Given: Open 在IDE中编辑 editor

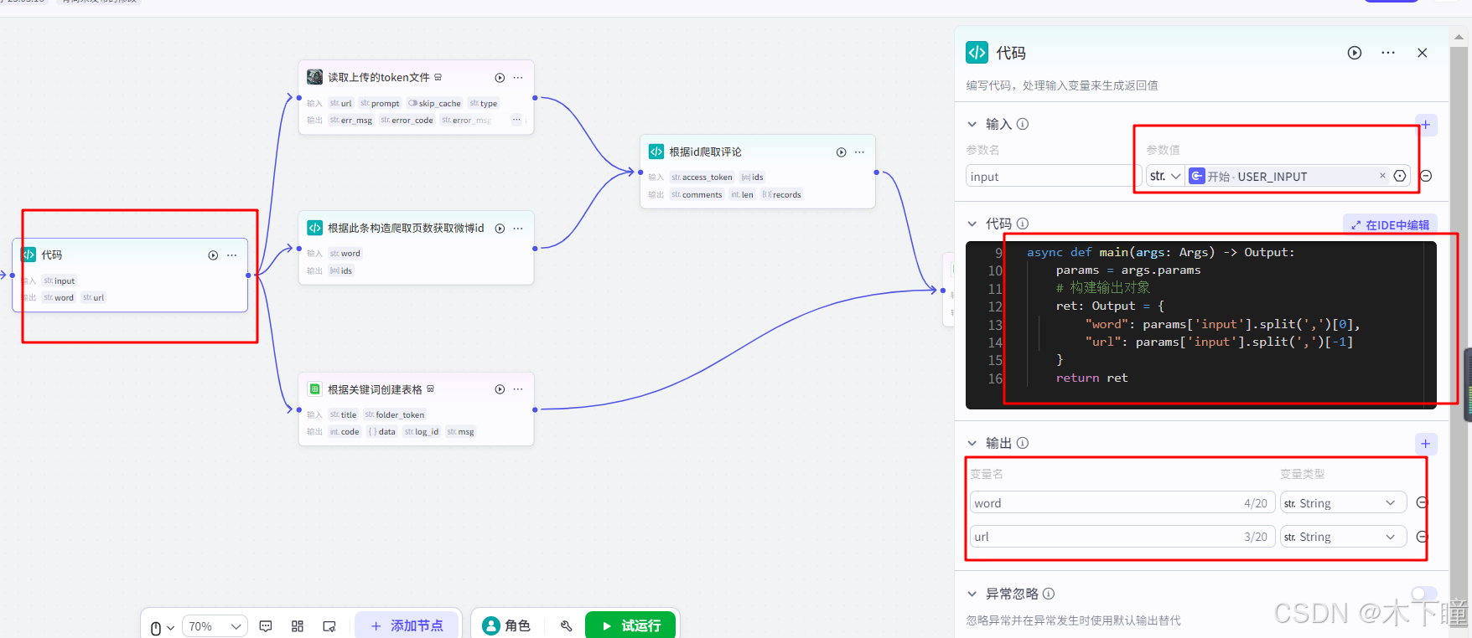Looking at the screenshot, I should click(x=1390, y=224).
